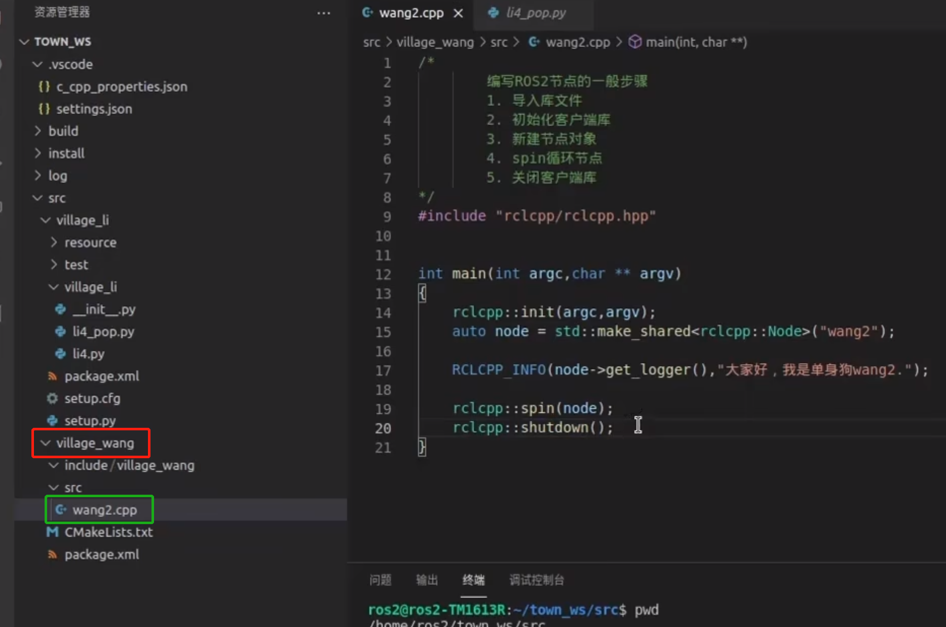946x627 pixels.
Task: Click the JSON icon beside settings.json
Action: coord(44,108)
